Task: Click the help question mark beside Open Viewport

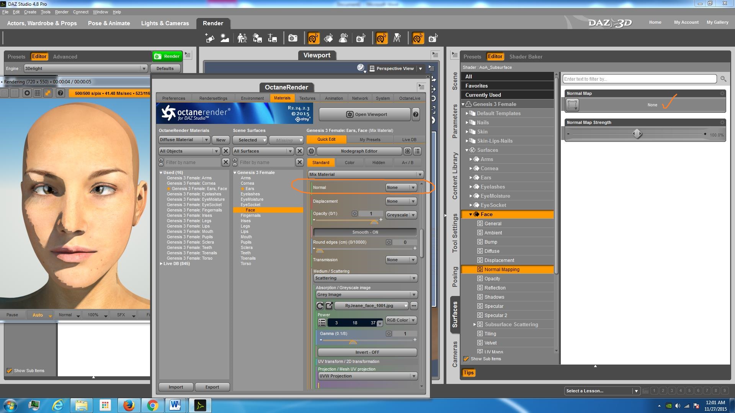Action: pyautogui.click(x=416, y=114)
